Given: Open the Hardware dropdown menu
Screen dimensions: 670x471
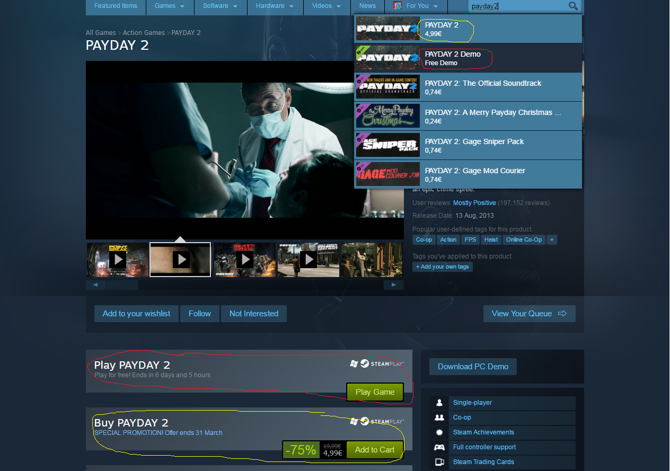Looking at the screenshot, I should [x=275, y=6].
